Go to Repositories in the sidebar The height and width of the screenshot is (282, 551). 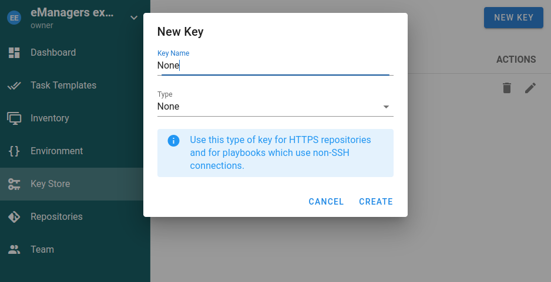[x=56, y=217]
